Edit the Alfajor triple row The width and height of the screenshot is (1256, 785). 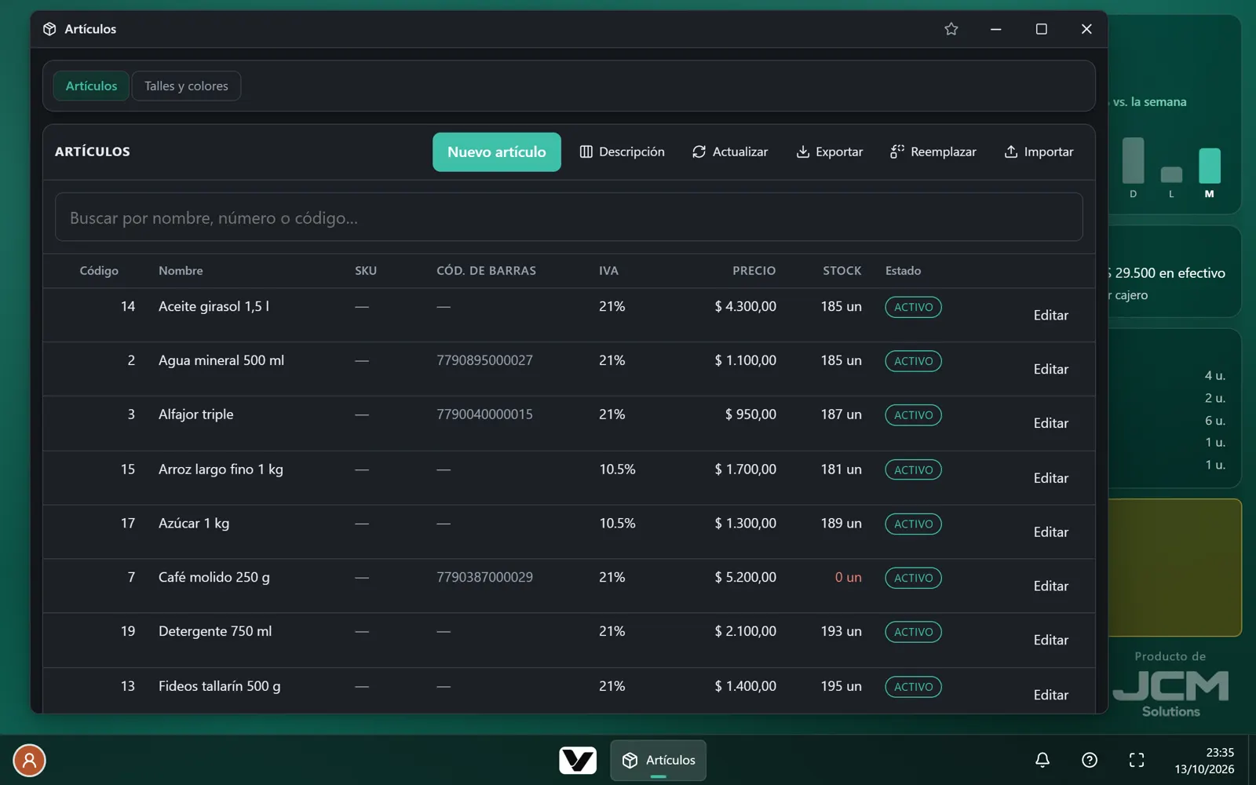pyautogui.click(x=1050, y=424)
